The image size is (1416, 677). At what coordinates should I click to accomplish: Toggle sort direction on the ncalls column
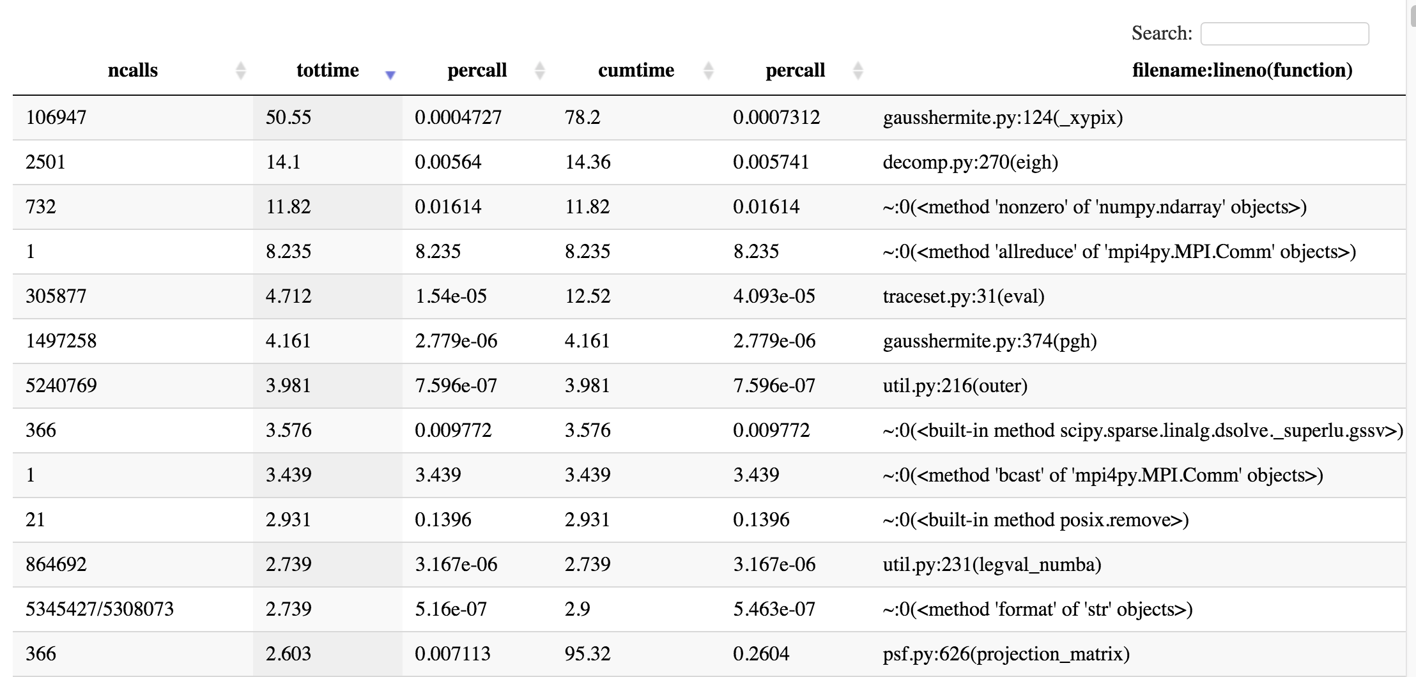pyautogui.click(x=241, y=71)
